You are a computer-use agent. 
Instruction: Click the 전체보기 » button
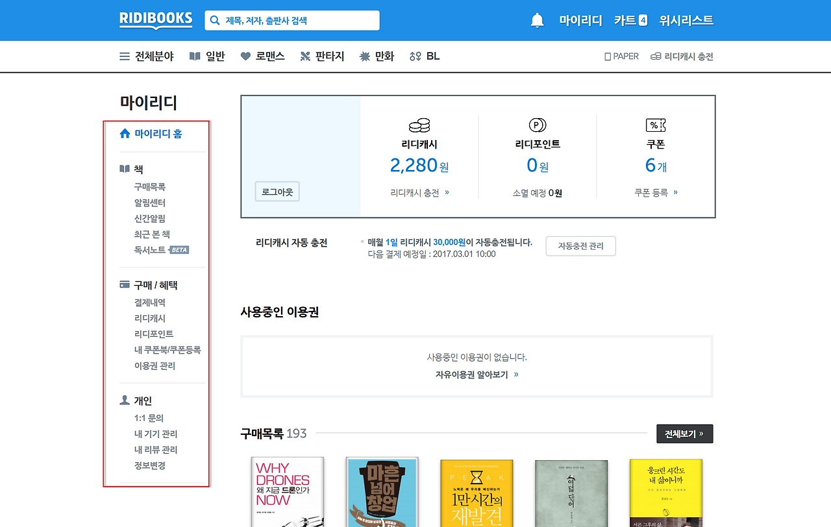click(684, 434)
